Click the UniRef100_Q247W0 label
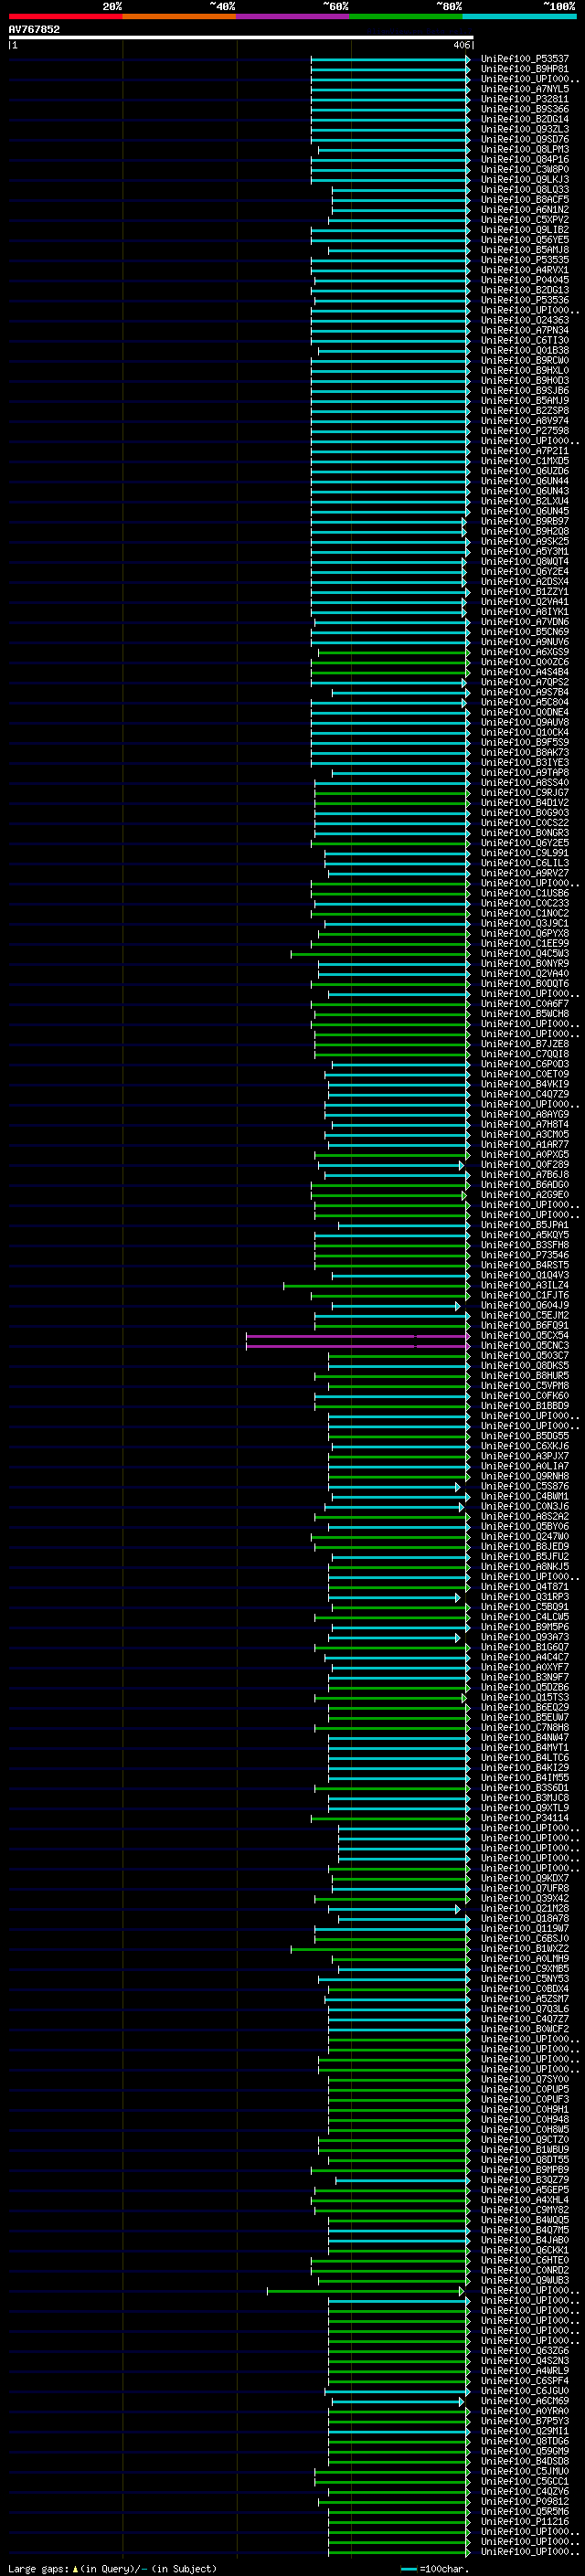This screenshot has width=585, height=2576. click(x=525, y=1537)
